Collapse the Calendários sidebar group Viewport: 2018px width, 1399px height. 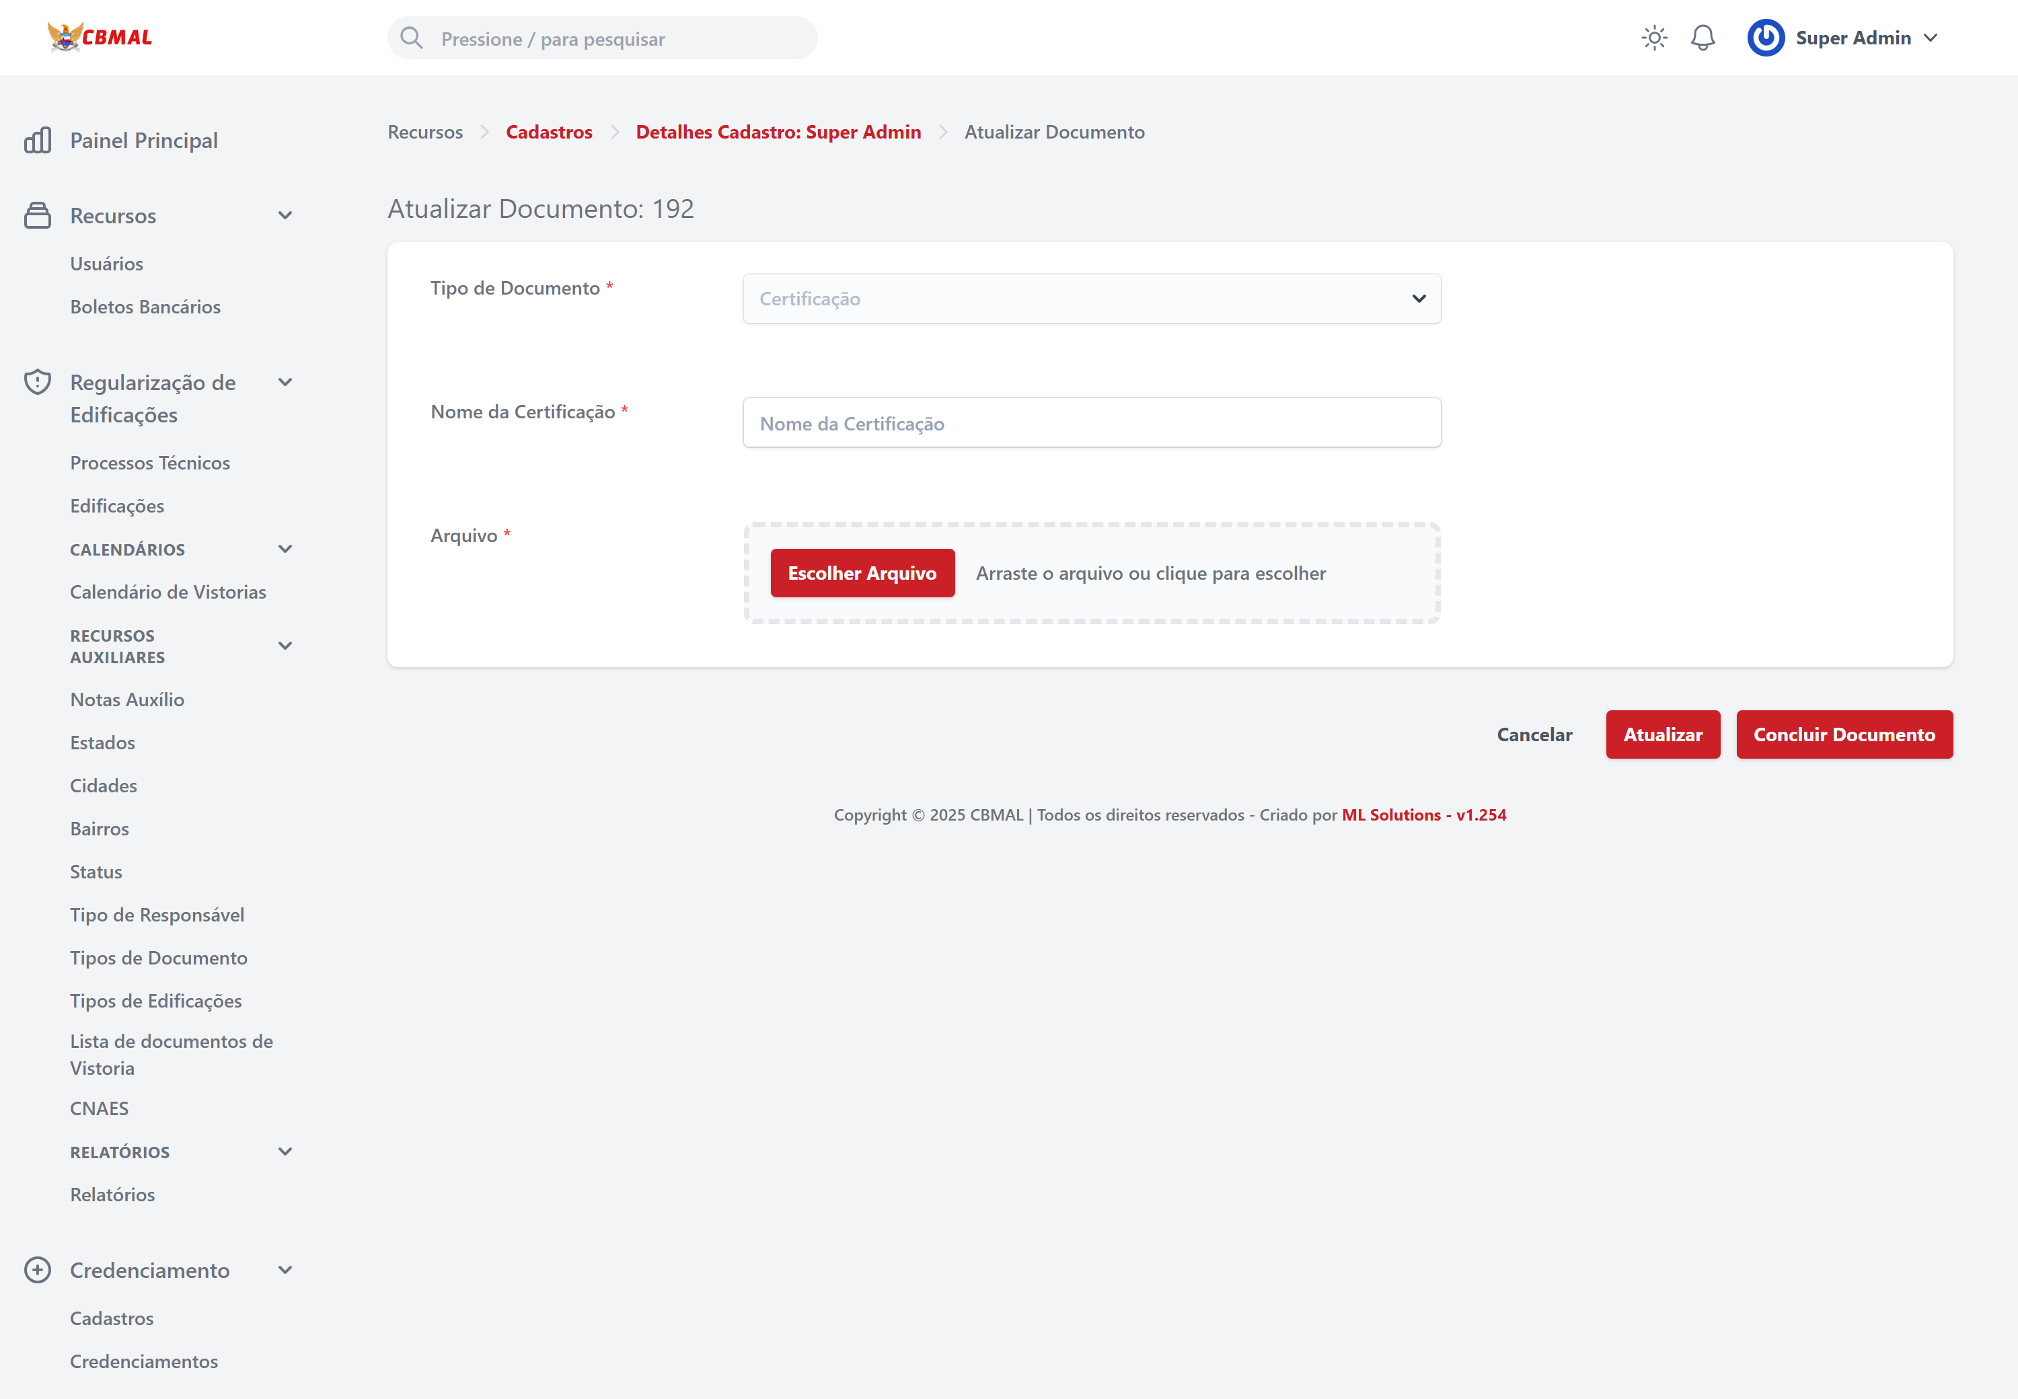pos(285,550)
